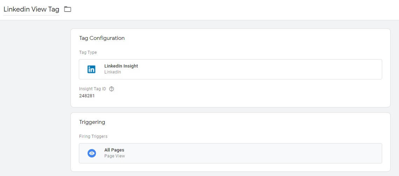Click empty space in the All Pages trigger row
This screenshot has height=176, width=399.
pos(254,153)
